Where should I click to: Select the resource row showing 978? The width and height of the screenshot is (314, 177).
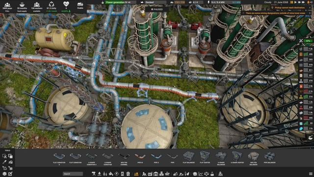pos(306,65)
